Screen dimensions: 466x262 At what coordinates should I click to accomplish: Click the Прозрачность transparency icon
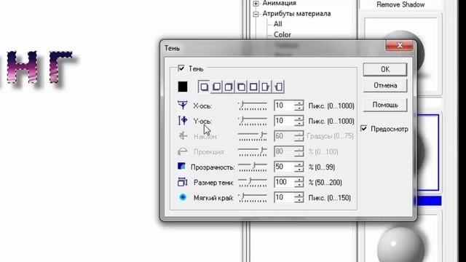pos(181,166)
